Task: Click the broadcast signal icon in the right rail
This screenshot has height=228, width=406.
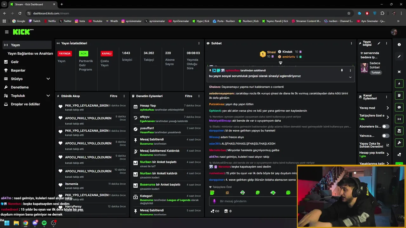Action: (399, 119)
